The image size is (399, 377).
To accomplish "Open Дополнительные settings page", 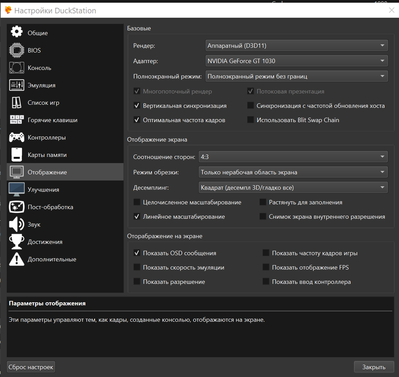I will pos(65,259).
